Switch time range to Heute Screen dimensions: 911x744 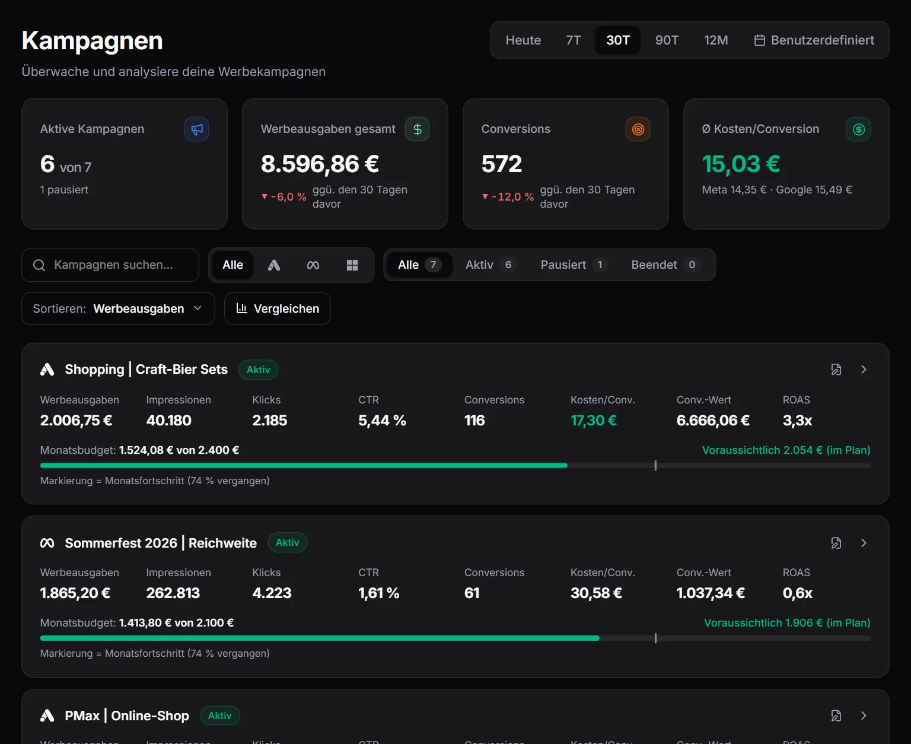tap(523, 40)
